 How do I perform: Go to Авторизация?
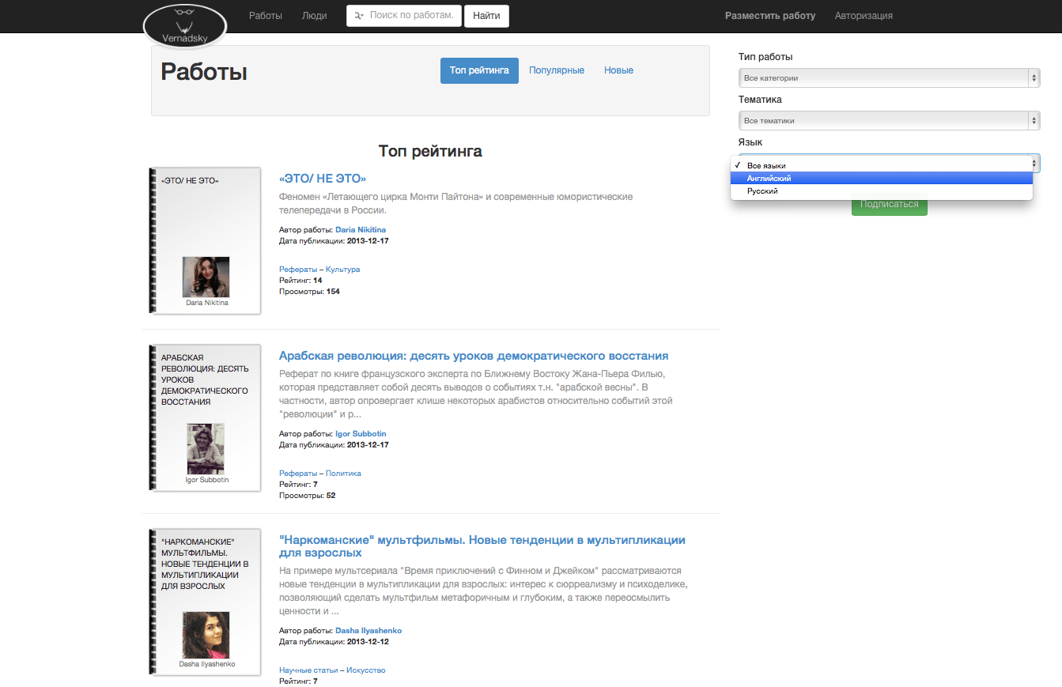864,16
